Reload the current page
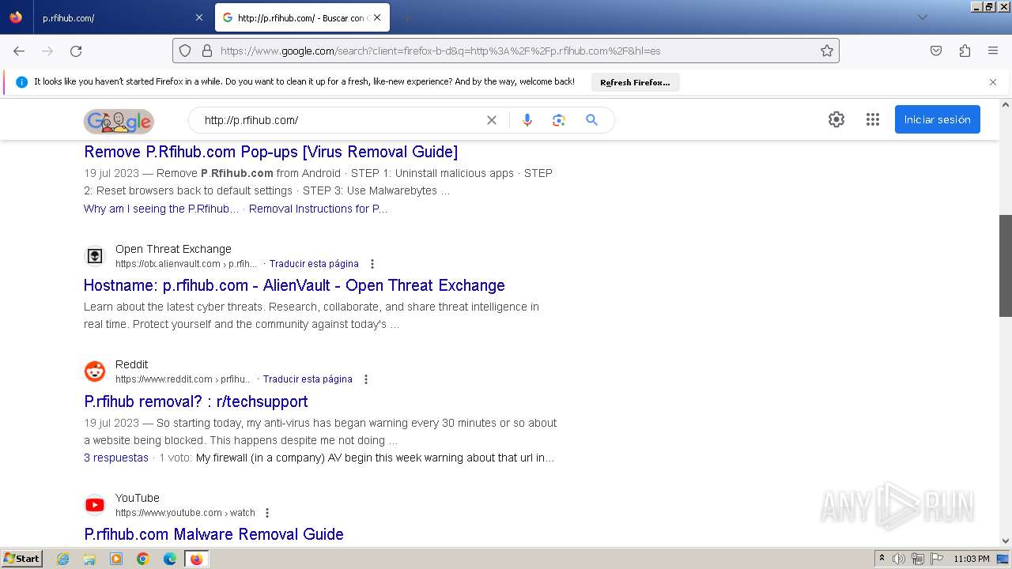The height and width of the screenshot is (569, 1012). click(x=76, y=51)
